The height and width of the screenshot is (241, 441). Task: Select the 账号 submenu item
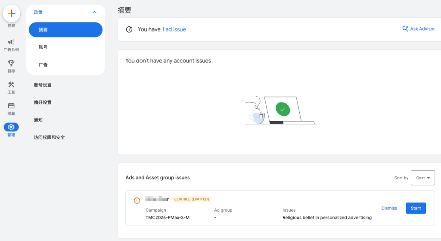pyautogui.click(x=43, y=47)
